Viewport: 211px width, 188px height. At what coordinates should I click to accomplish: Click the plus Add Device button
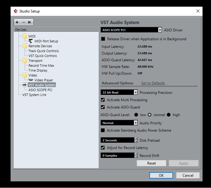(x=17, y=22)
